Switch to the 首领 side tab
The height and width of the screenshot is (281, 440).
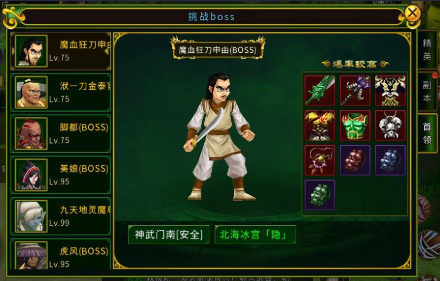(x=427, y=133)
